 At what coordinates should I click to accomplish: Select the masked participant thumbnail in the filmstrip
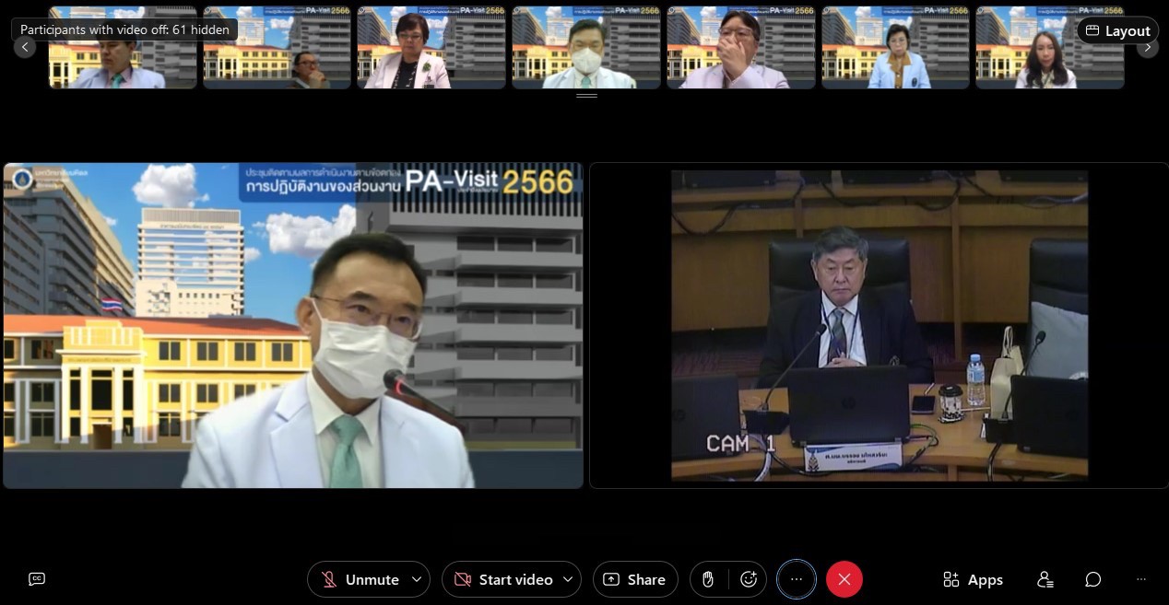point(586,48)
